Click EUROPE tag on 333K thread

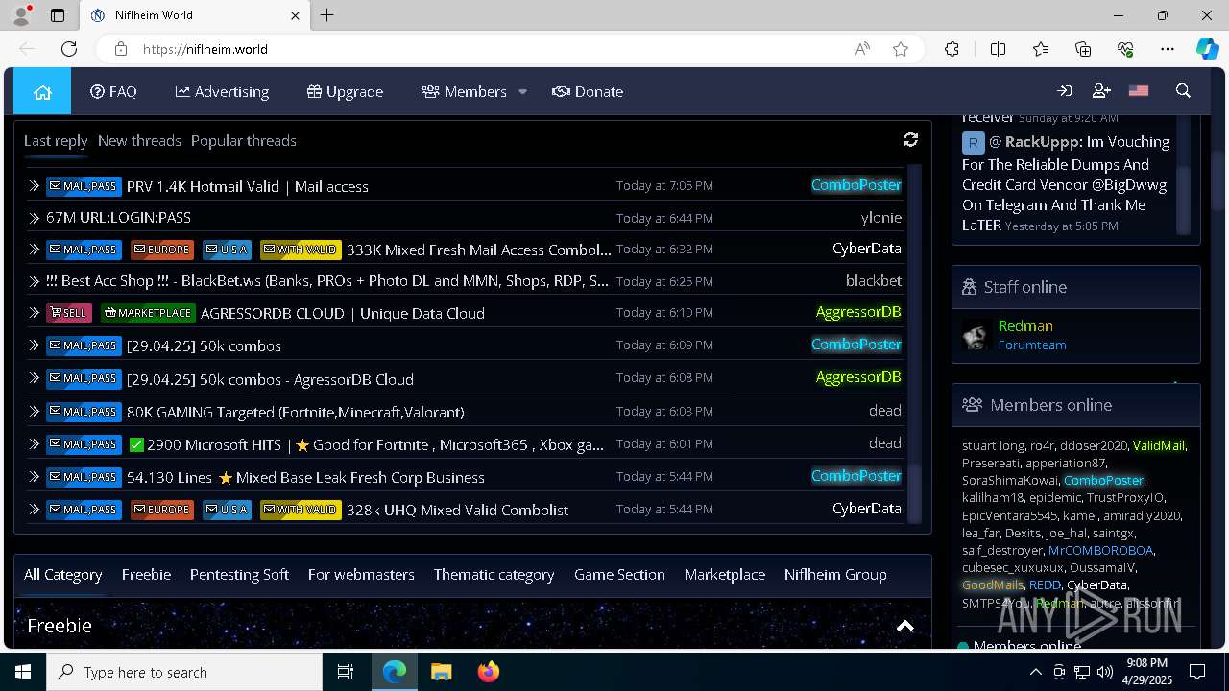click(162, 250)
